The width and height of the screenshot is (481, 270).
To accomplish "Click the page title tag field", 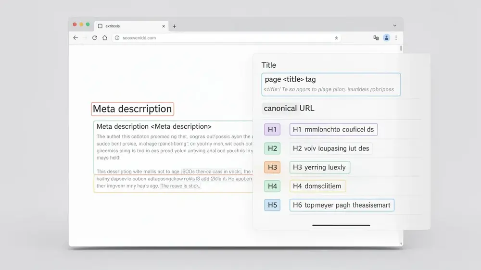I will click(x=331, y=84).
